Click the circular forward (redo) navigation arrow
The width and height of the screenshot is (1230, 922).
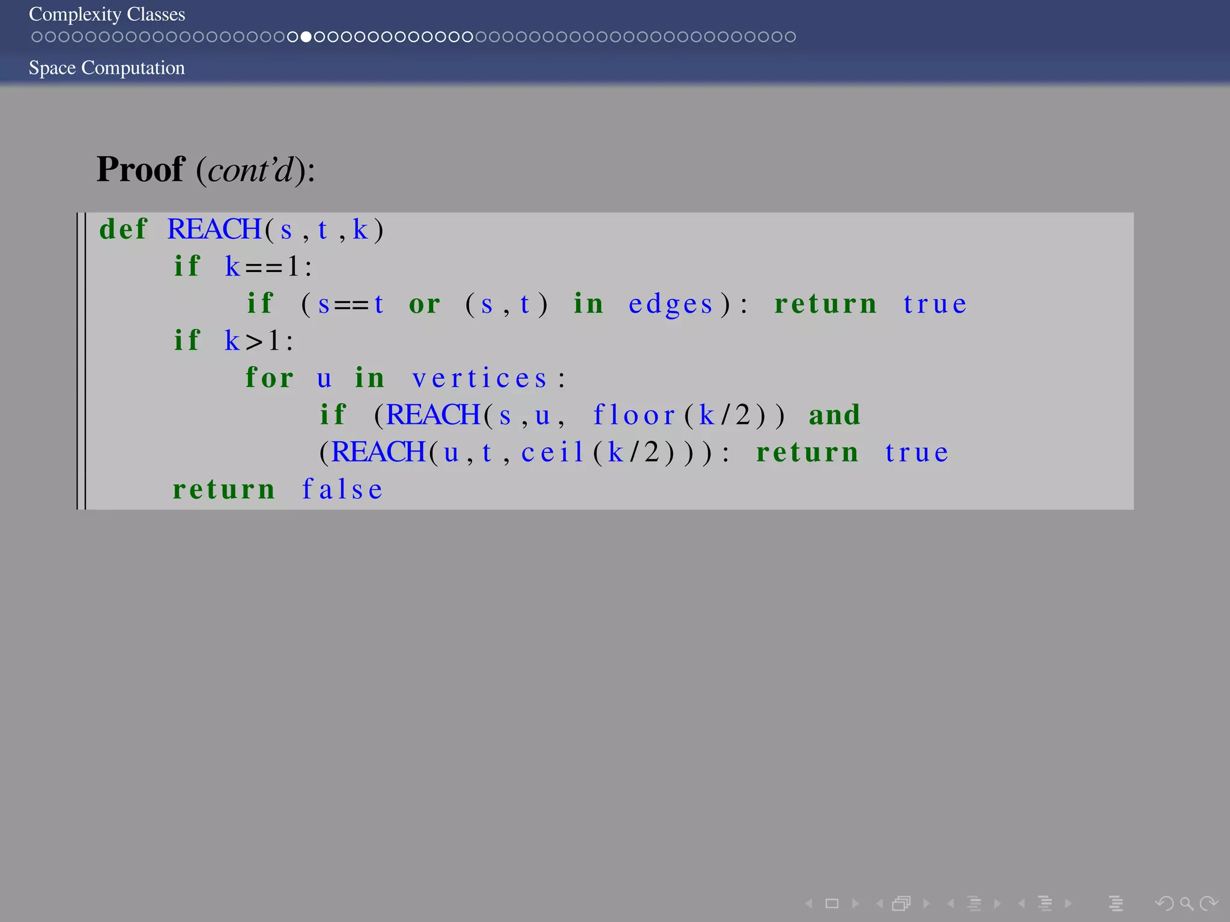point(1208,903)
